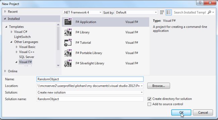Click the Solution name input field

tap(90, 99)
